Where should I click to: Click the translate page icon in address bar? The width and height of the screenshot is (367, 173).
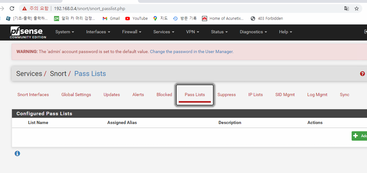(x=346, y=9)
